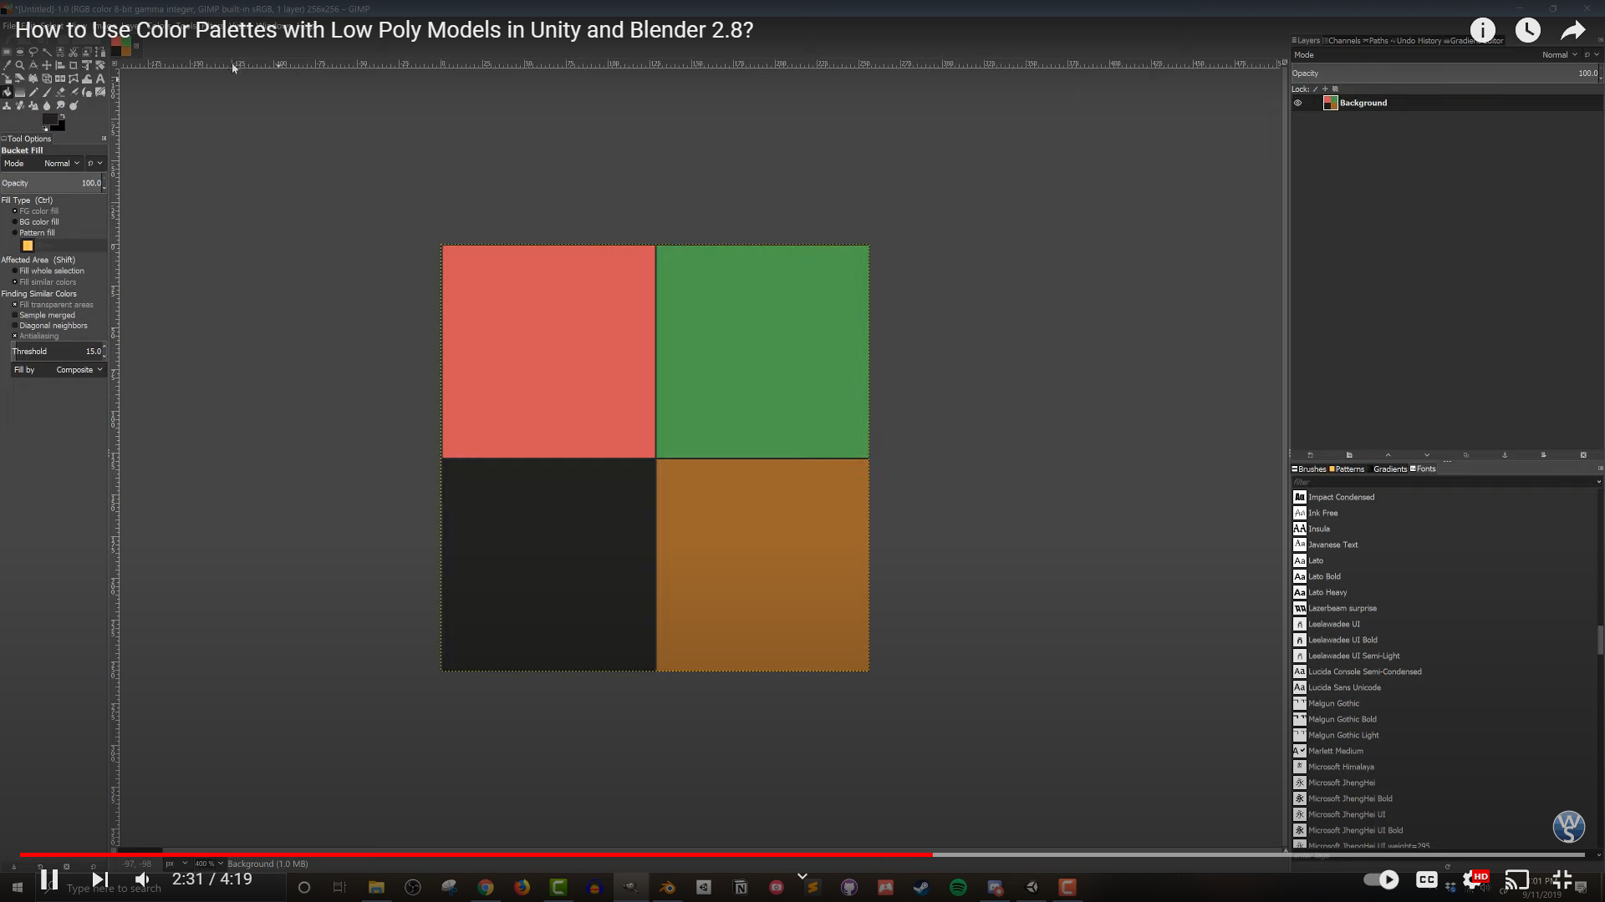Select the Rectangle Select tool
The width and height of the screenshot is (1605, 902).
[7, 52]
